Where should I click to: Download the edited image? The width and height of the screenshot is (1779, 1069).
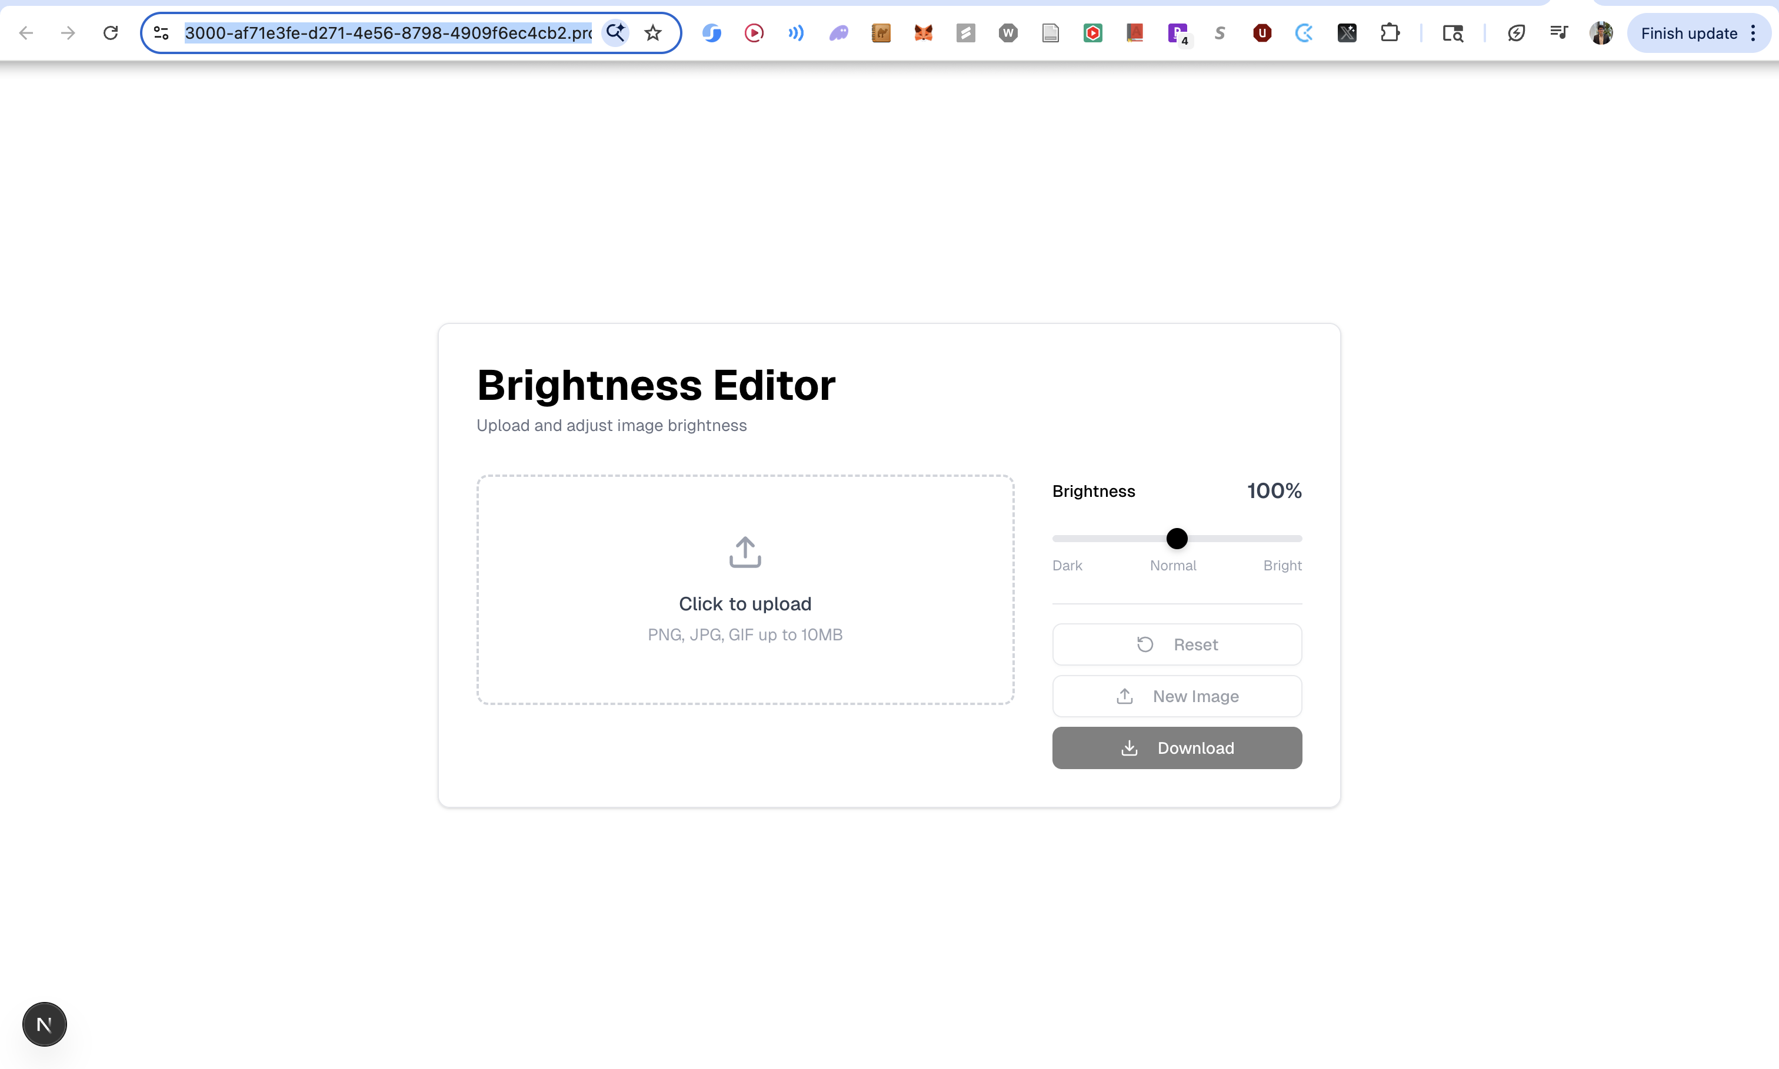click(1177, 748)
